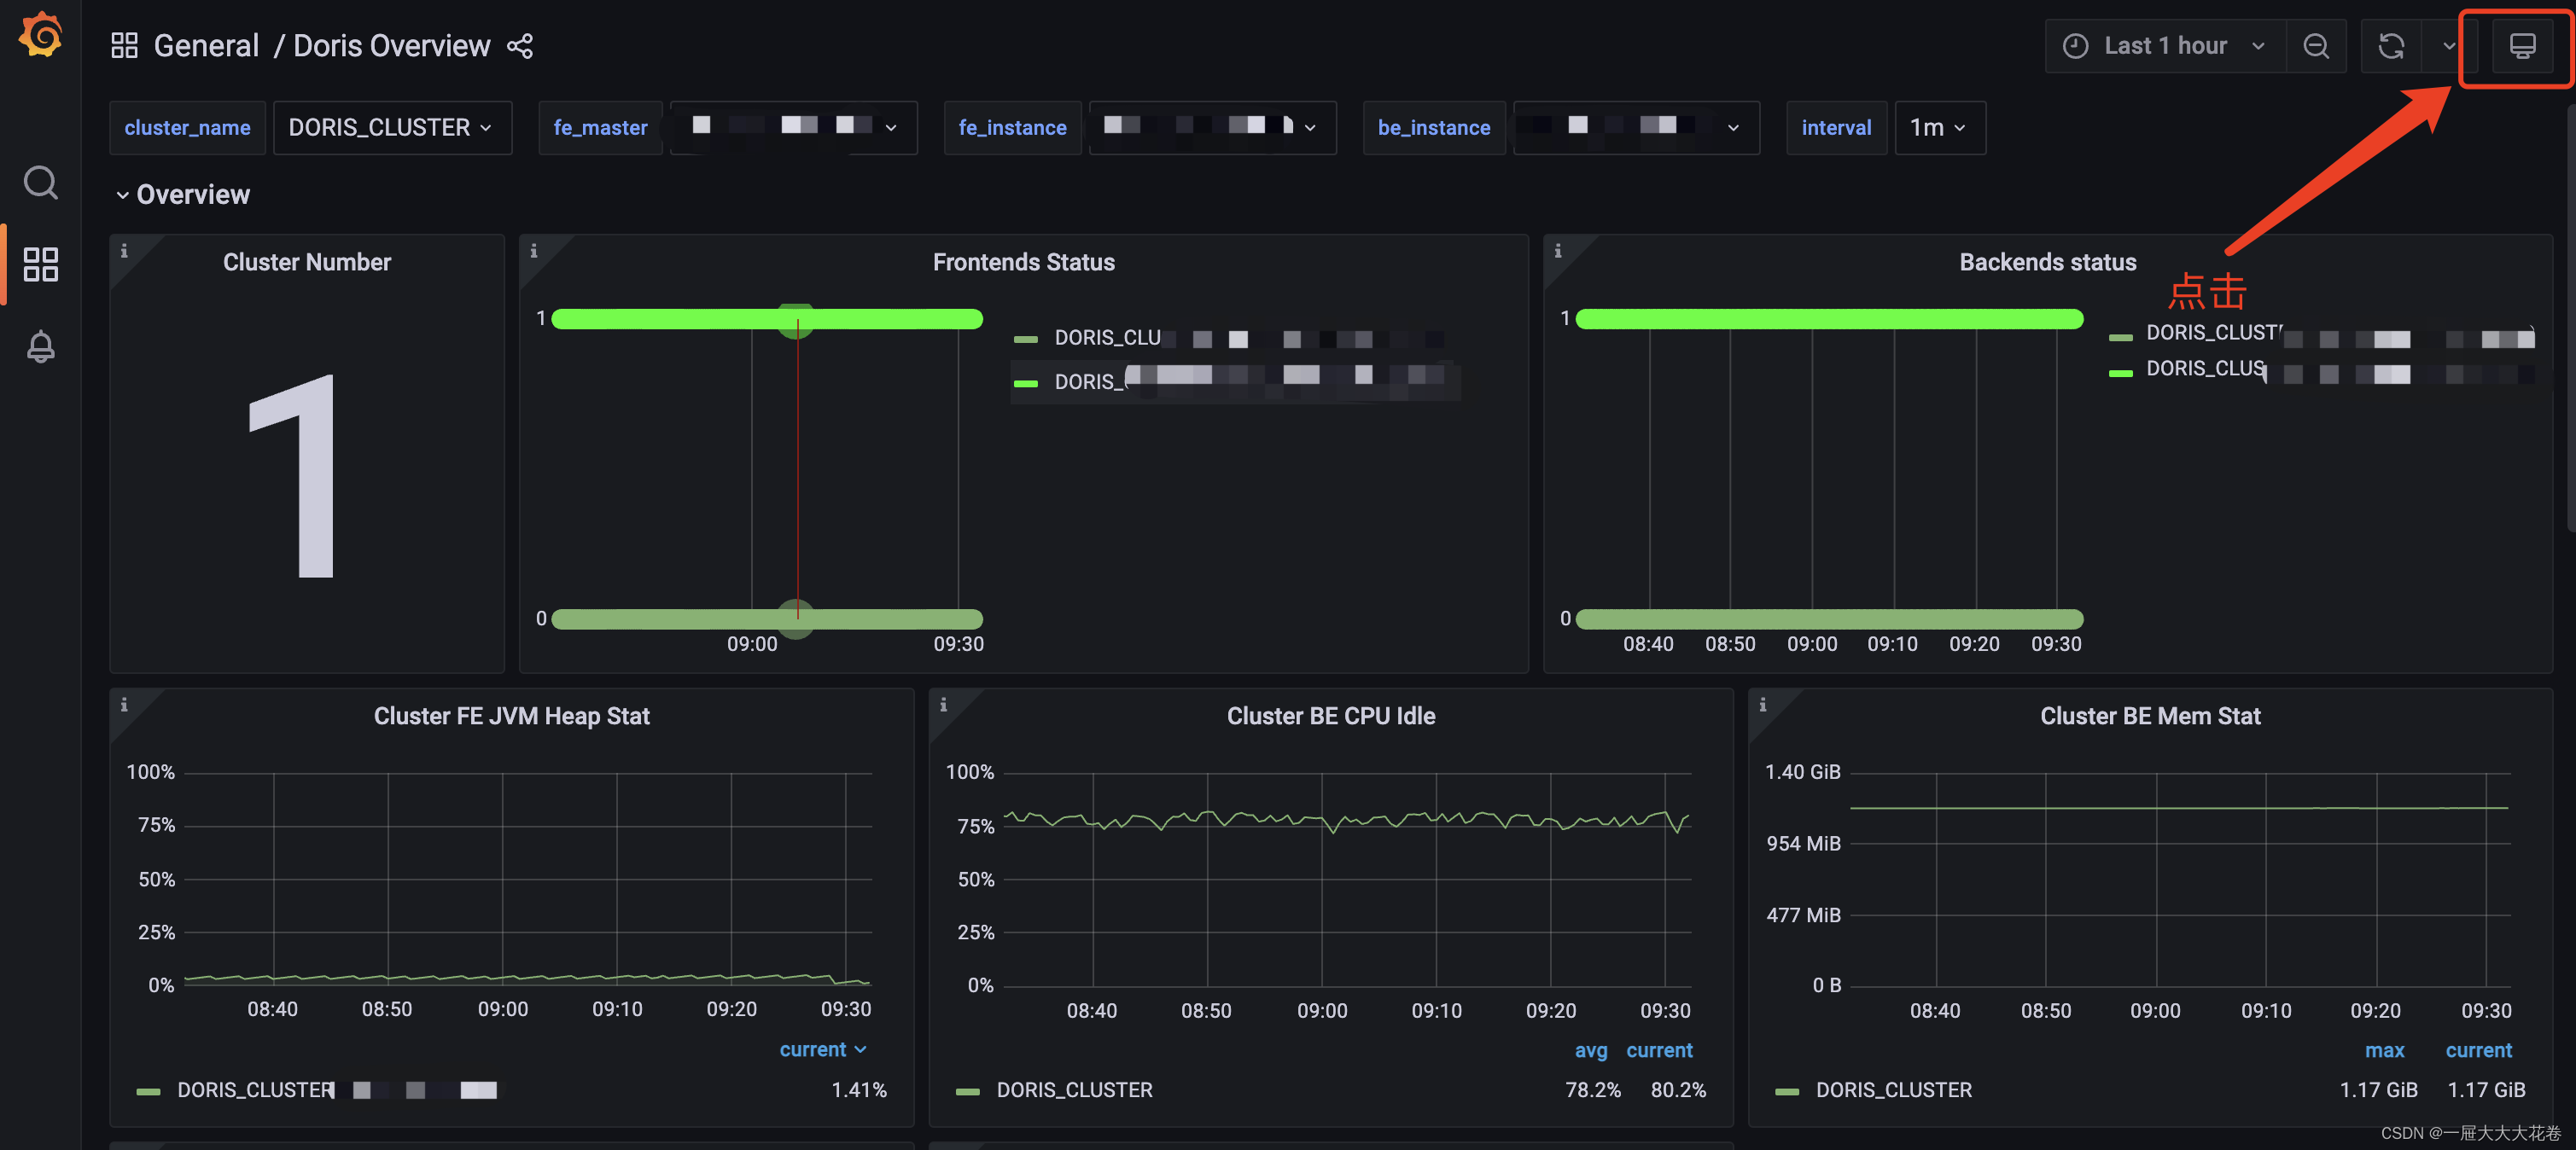The height and width of the screenshot is (1150, 2576).
Task: Open Backends status panel title menu
Action: (x=2047, y=262)
